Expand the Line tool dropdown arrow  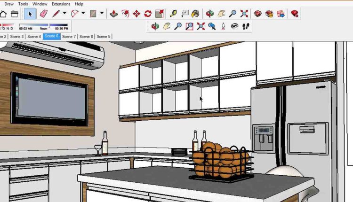coord(64,14)
